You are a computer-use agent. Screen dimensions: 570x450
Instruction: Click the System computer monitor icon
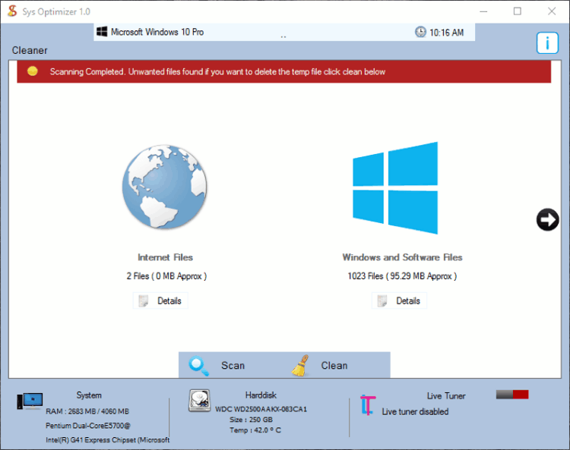coord(30,401)
